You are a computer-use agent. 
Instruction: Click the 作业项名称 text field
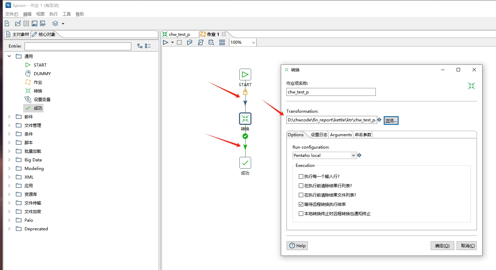[x=331, y=92]
